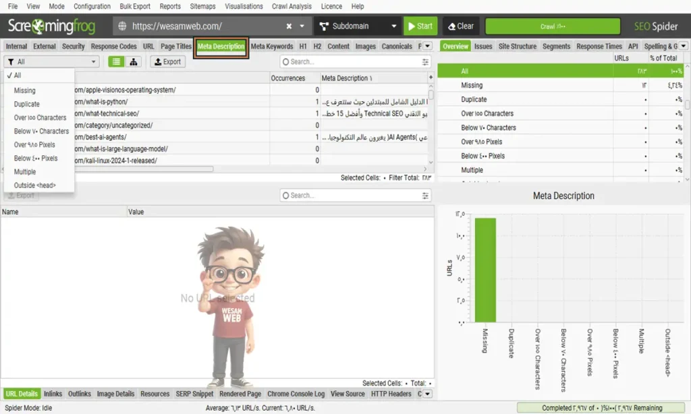Click the search filter settings icon in upper search box
Image resolution: width=691 pixels, height=414 pixels.
[x=425, y=61]
